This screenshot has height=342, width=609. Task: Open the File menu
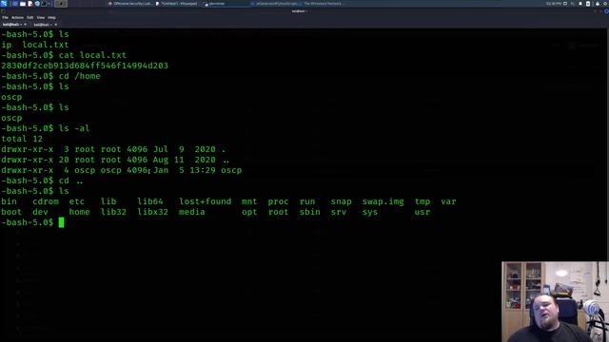click(x=5, y=17)
